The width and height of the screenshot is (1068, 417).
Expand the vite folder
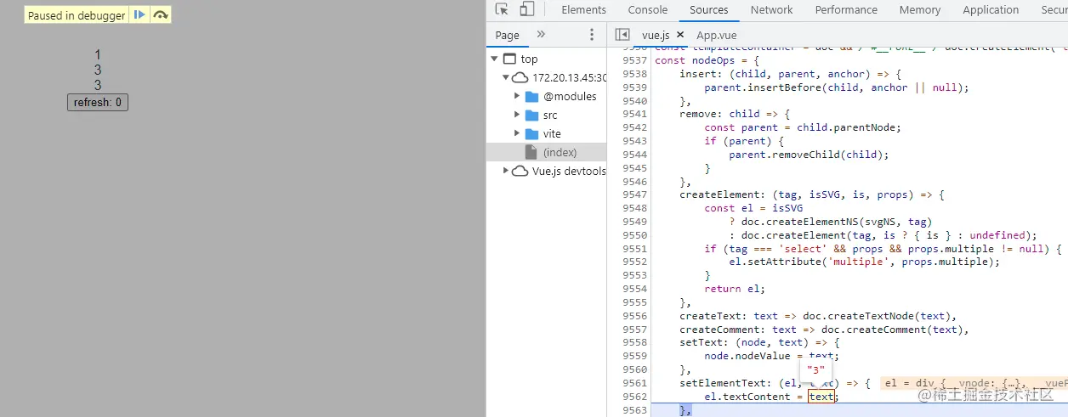517,133
